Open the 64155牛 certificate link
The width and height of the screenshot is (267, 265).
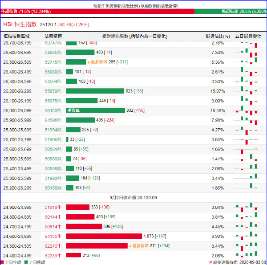point(53,236)
